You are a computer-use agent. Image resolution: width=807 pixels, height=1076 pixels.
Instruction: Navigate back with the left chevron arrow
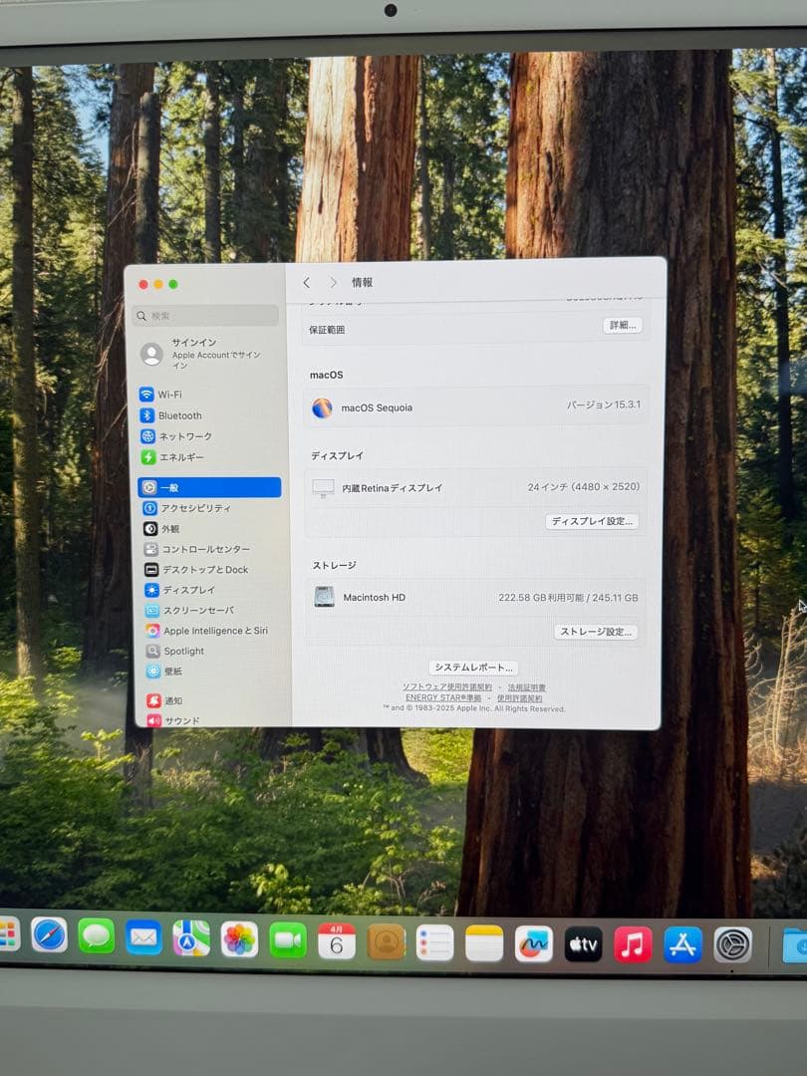(308, 282)
